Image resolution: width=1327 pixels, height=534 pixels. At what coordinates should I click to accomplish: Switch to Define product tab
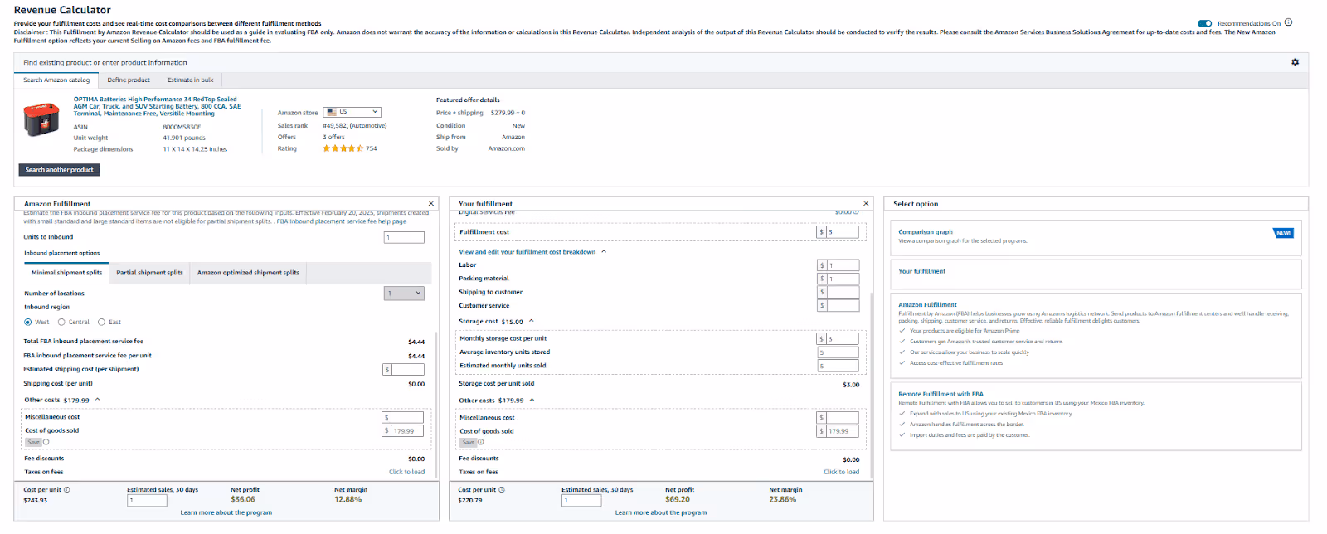click(129, 80)
